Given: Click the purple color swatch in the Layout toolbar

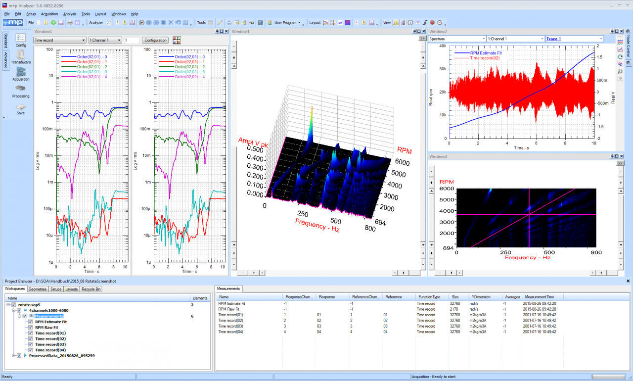Looking at the screenshot, I should point(348,23).
